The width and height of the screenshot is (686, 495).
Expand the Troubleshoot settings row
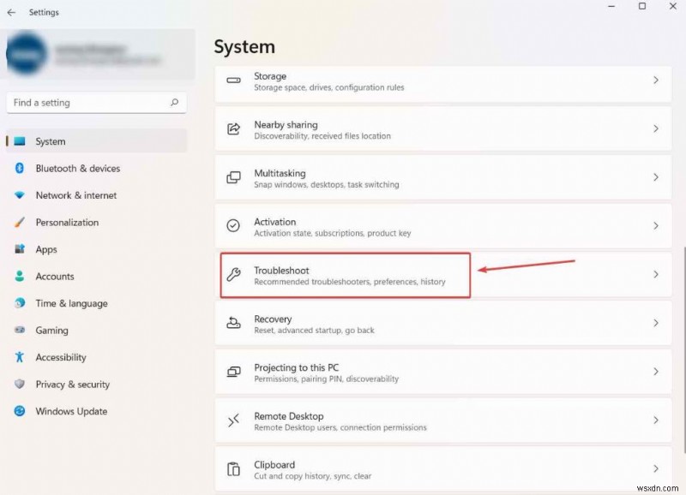656,274
